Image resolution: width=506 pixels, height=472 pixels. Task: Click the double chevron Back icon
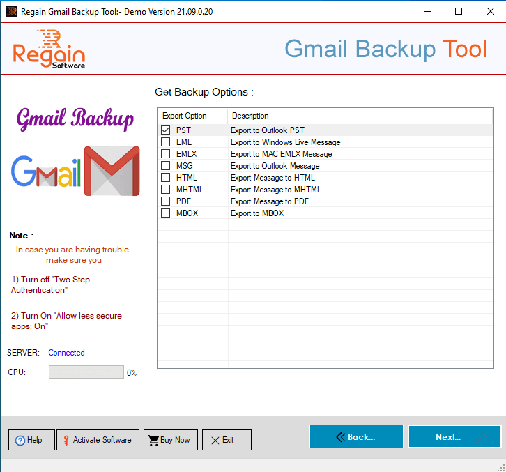click(340, 437)
